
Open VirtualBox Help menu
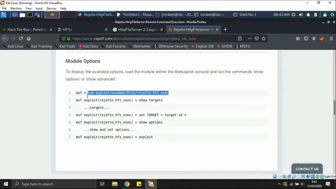pos(63,8)
